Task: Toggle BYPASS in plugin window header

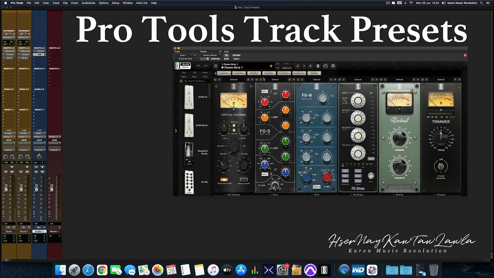Action: 236,55
